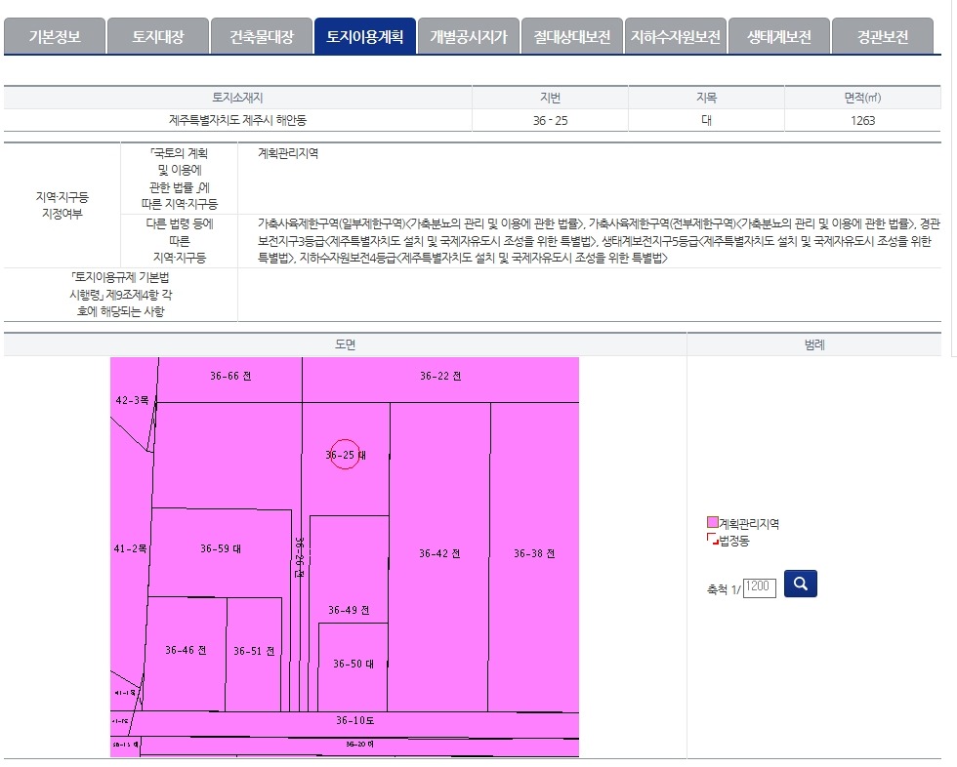
Task: Click parcel 41-2목 on the map
Action: (x=130, y=548)
